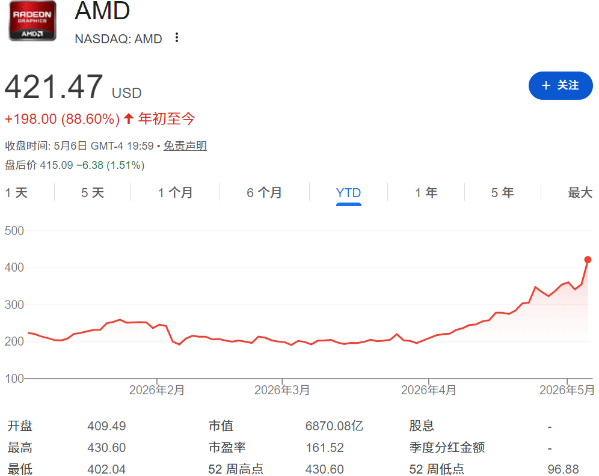This screenshot has height=476, width=599.
Task: Click the 52 周高点 label
Action: coord(236,469)
